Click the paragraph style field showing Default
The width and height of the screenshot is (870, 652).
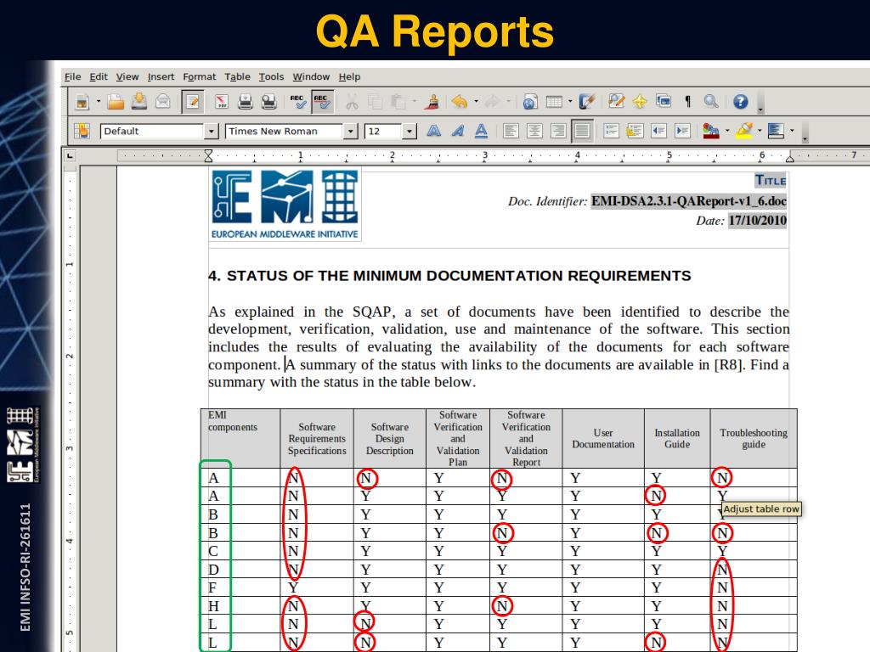[153, 132]
